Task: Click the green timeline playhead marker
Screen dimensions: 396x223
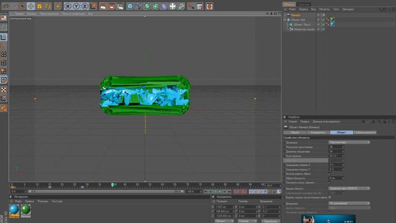Action: [x=113, y=185]
